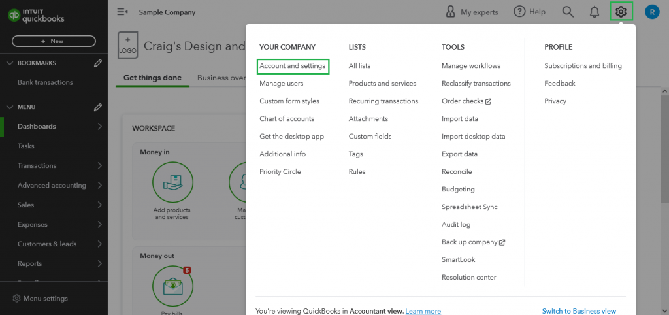This screenshot has width=669, height=315.
Task: Select Get the desktop app
Action: pos(292,137)
